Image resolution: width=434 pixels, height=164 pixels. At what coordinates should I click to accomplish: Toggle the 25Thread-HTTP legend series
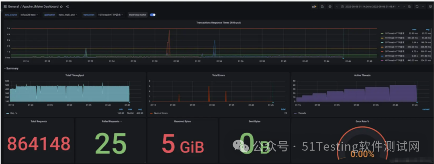[x=395, y=47]
